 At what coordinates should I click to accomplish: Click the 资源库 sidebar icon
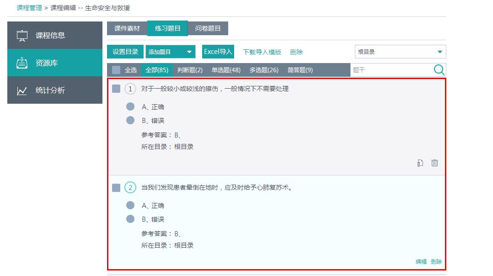22,63
